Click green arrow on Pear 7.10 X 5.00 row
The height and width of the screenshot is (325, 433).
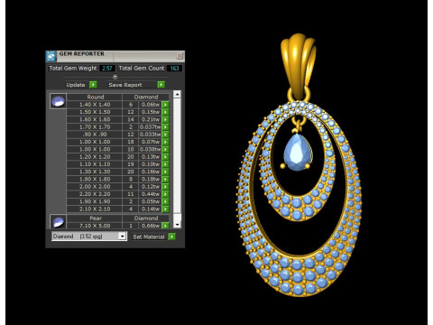coord(165,226)
